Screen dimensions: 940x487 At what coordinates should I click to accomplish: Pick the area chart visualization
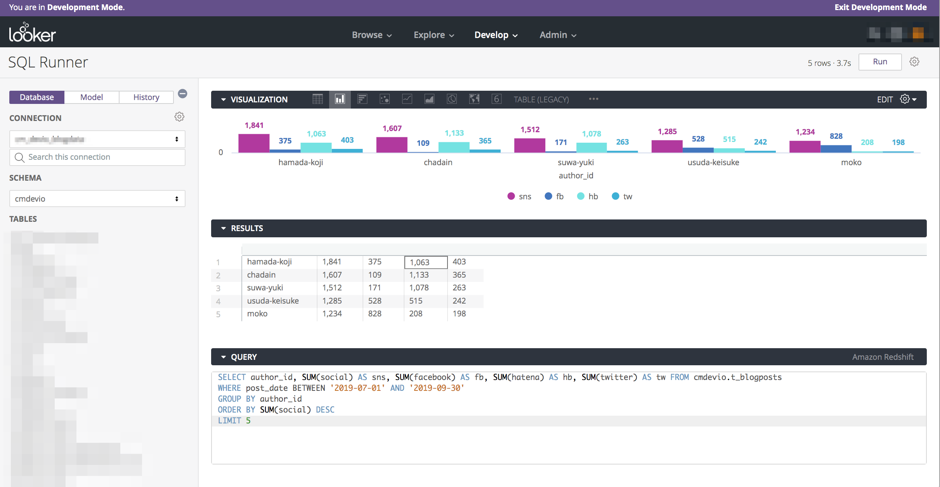(x=429, y=99)
